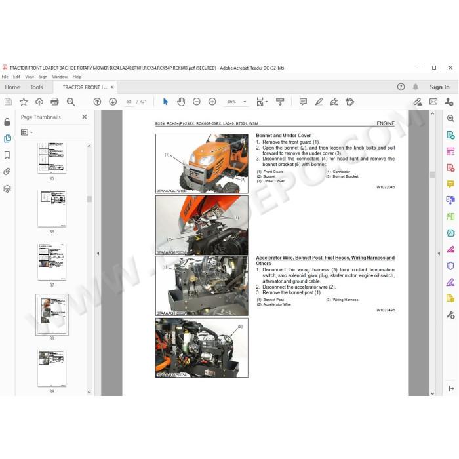The width and height of the screenshot is (459, 459).
Task: Open the Help menu
Action: pos(77,77)
